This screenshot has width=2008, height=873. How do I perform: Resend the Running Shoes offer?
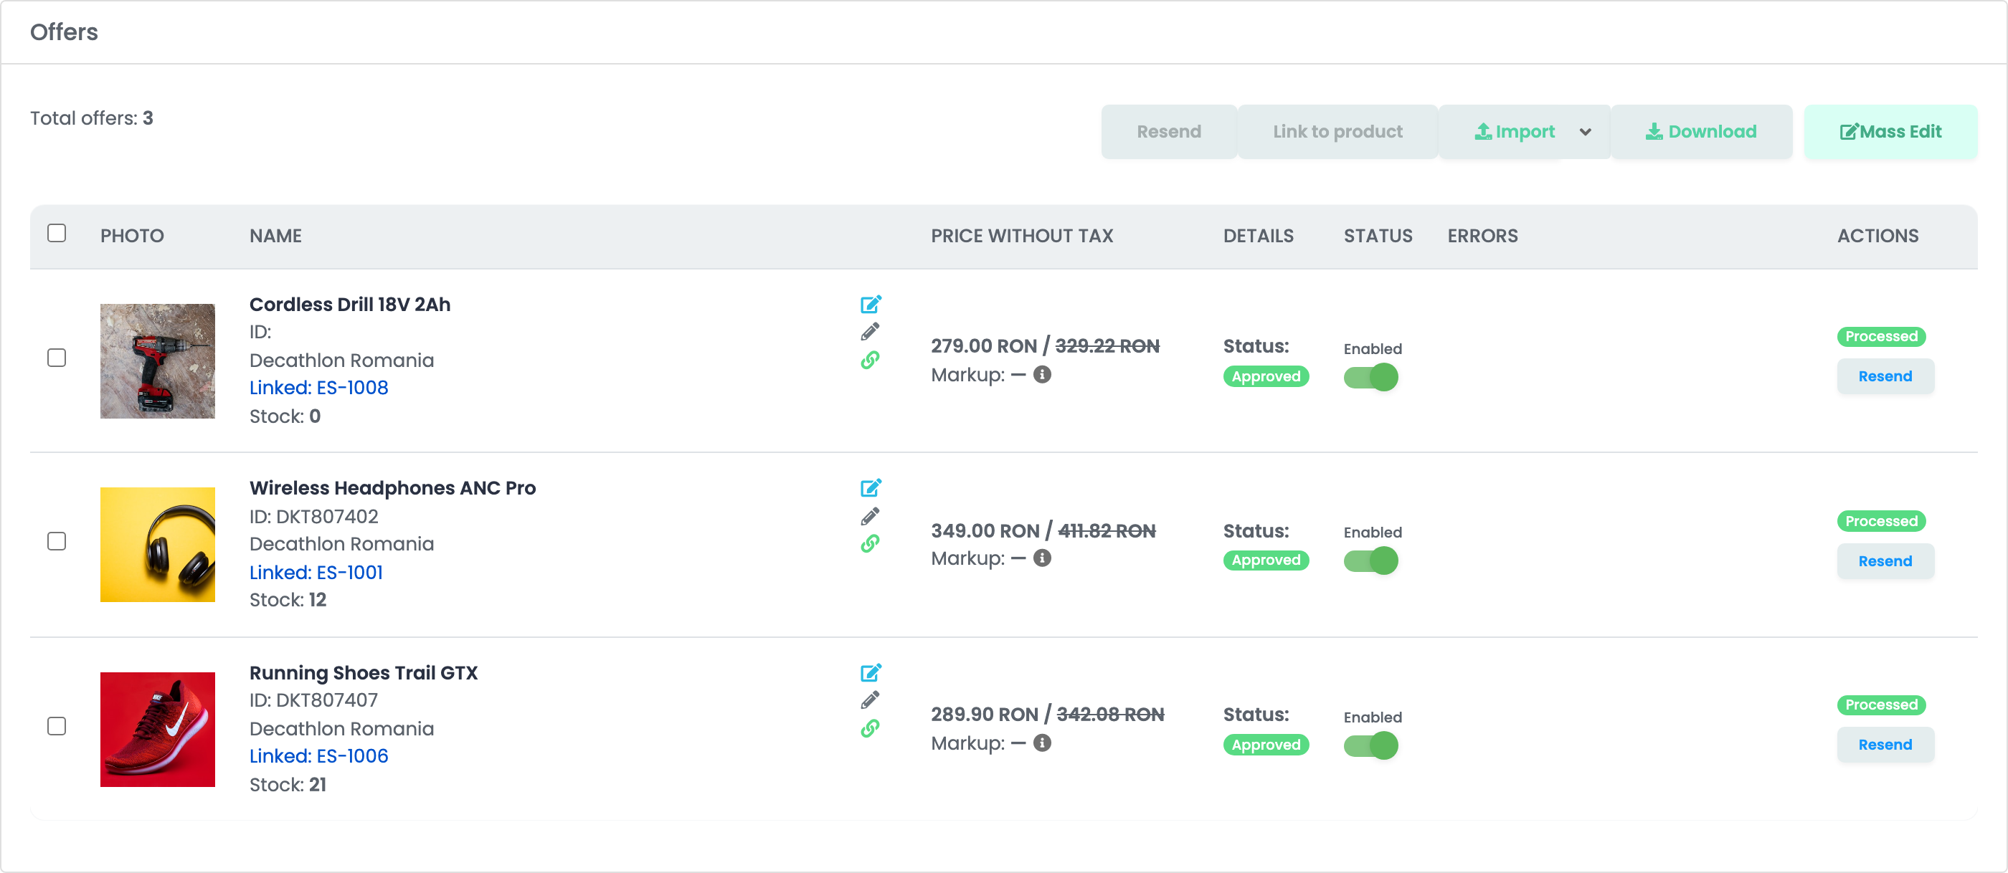pos(1885,745)
